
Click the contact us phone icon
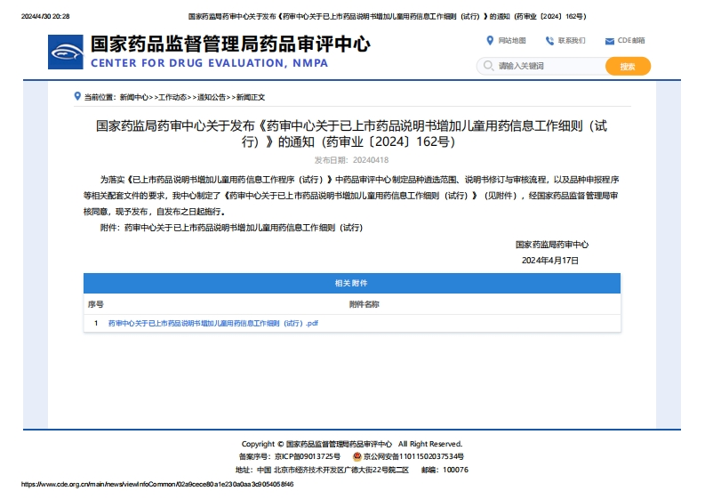549,41
